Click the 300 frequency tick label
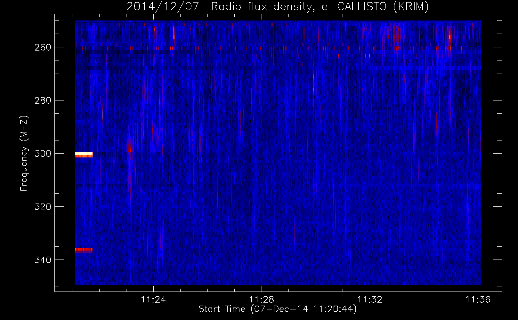This screenshot has width=518, height=320. [42, 154]
